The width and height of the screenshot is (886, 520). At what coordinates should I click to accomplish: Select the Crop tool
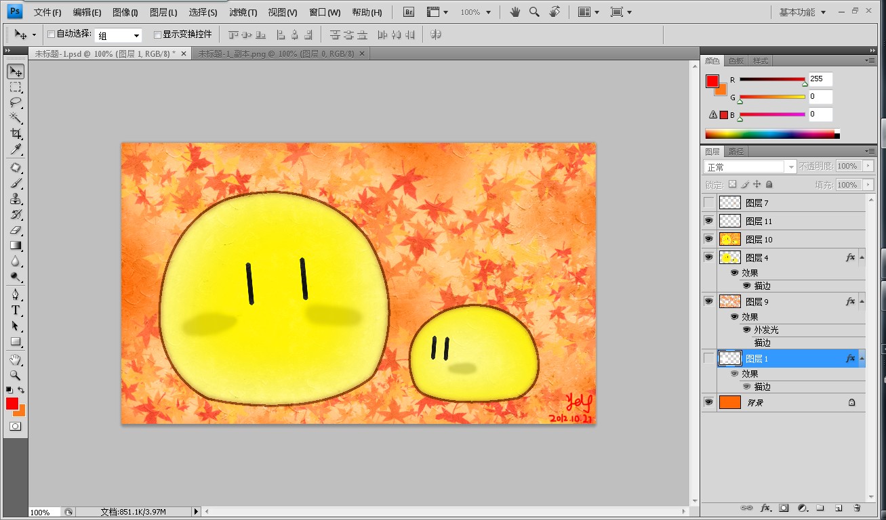[x=16, y=134]
